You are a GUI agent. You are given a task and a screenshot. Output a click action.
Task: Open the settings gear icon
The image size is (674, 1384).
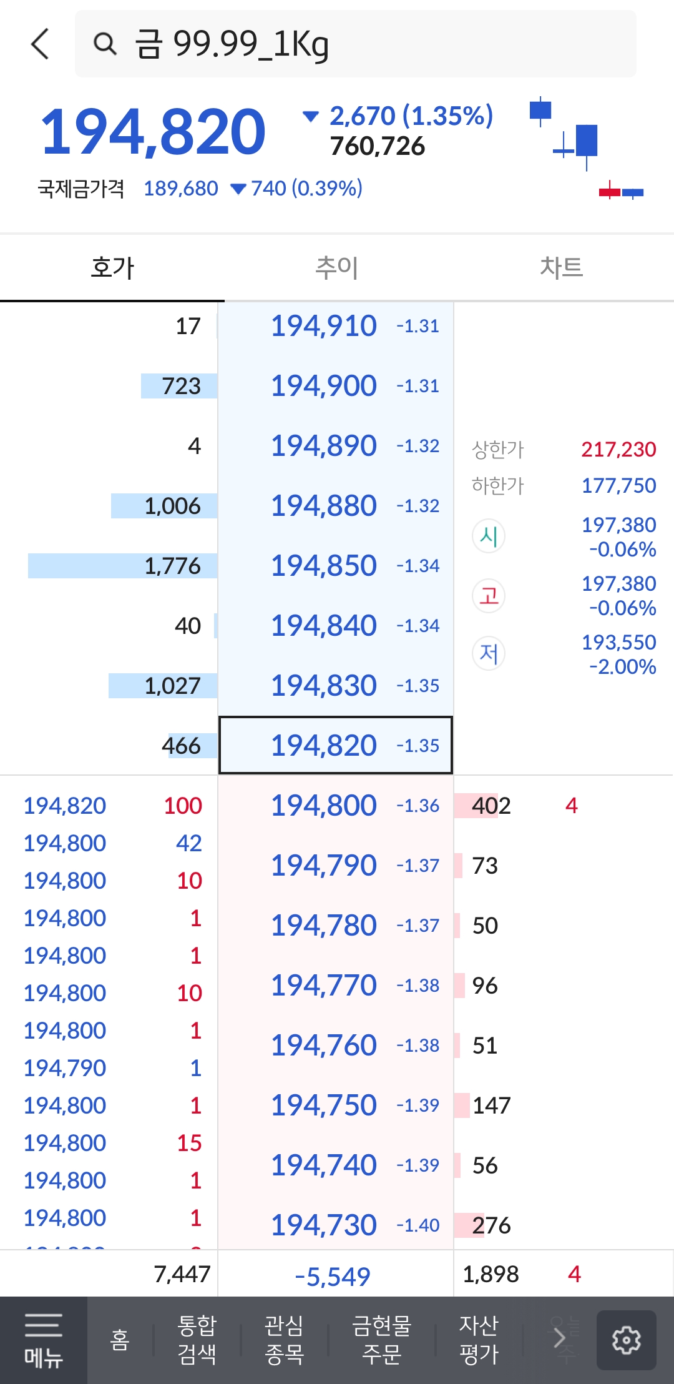point(626,1340)
